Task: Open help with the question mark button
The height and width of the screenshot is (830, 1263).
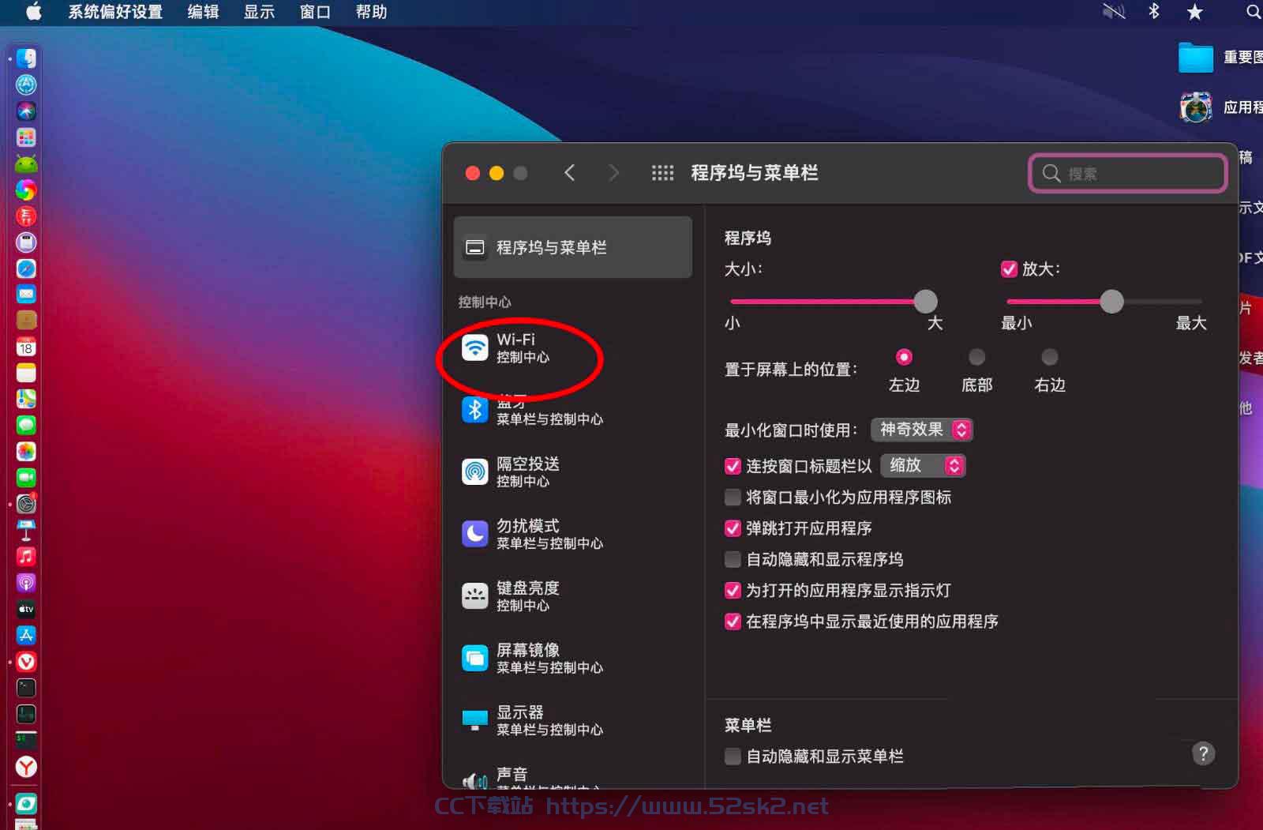Action: (1203, 753)
